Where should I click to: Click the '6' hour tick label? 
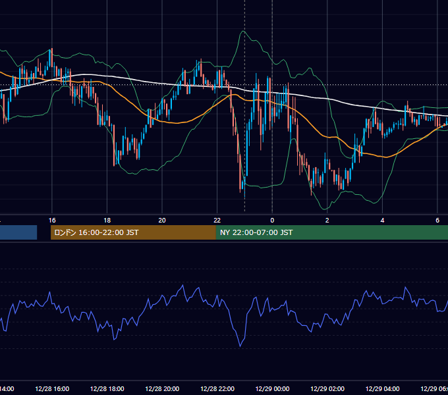(437, 221)
